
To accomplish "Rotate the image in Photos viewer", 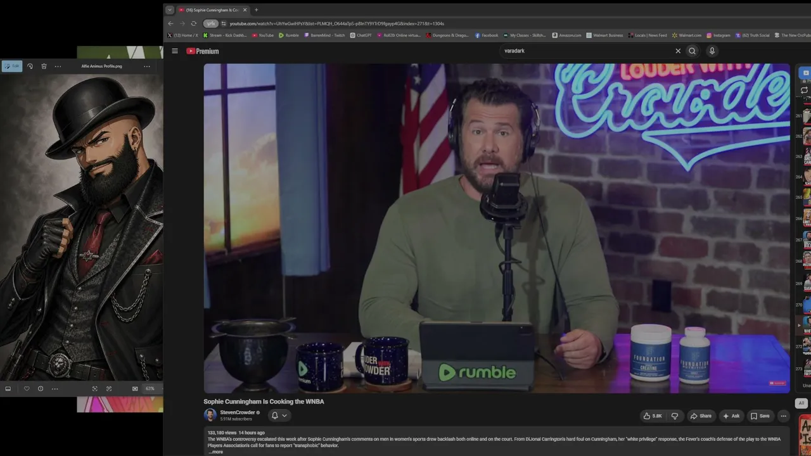I will pyautogui.click(x=30, y=66).
